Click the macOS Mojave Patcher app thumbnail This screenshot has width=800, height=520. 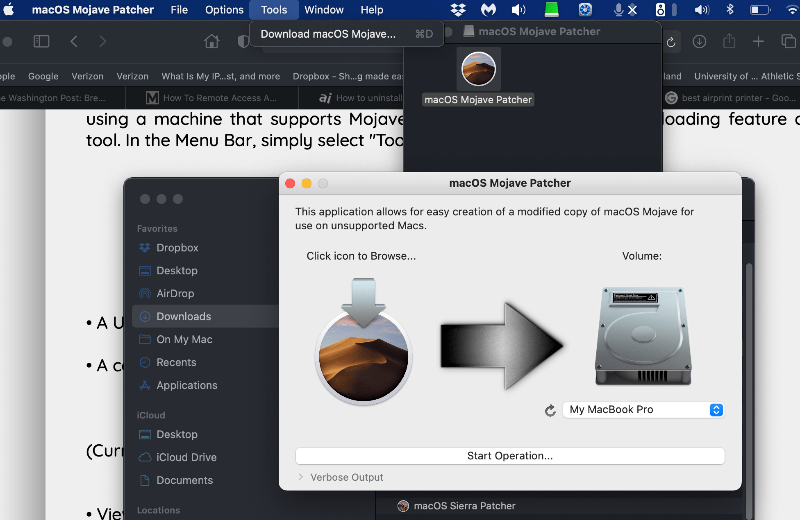[478, 69]
